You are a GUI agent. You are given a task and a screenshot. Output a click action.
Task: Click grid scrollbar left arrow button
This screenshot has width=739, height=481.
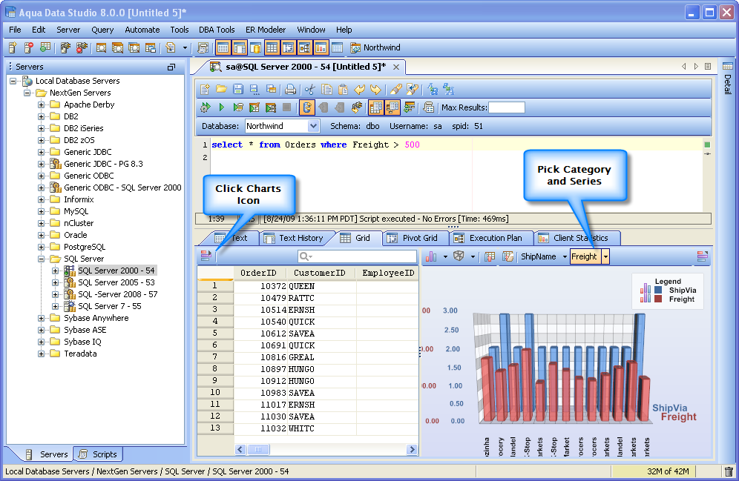click(240, 449)
